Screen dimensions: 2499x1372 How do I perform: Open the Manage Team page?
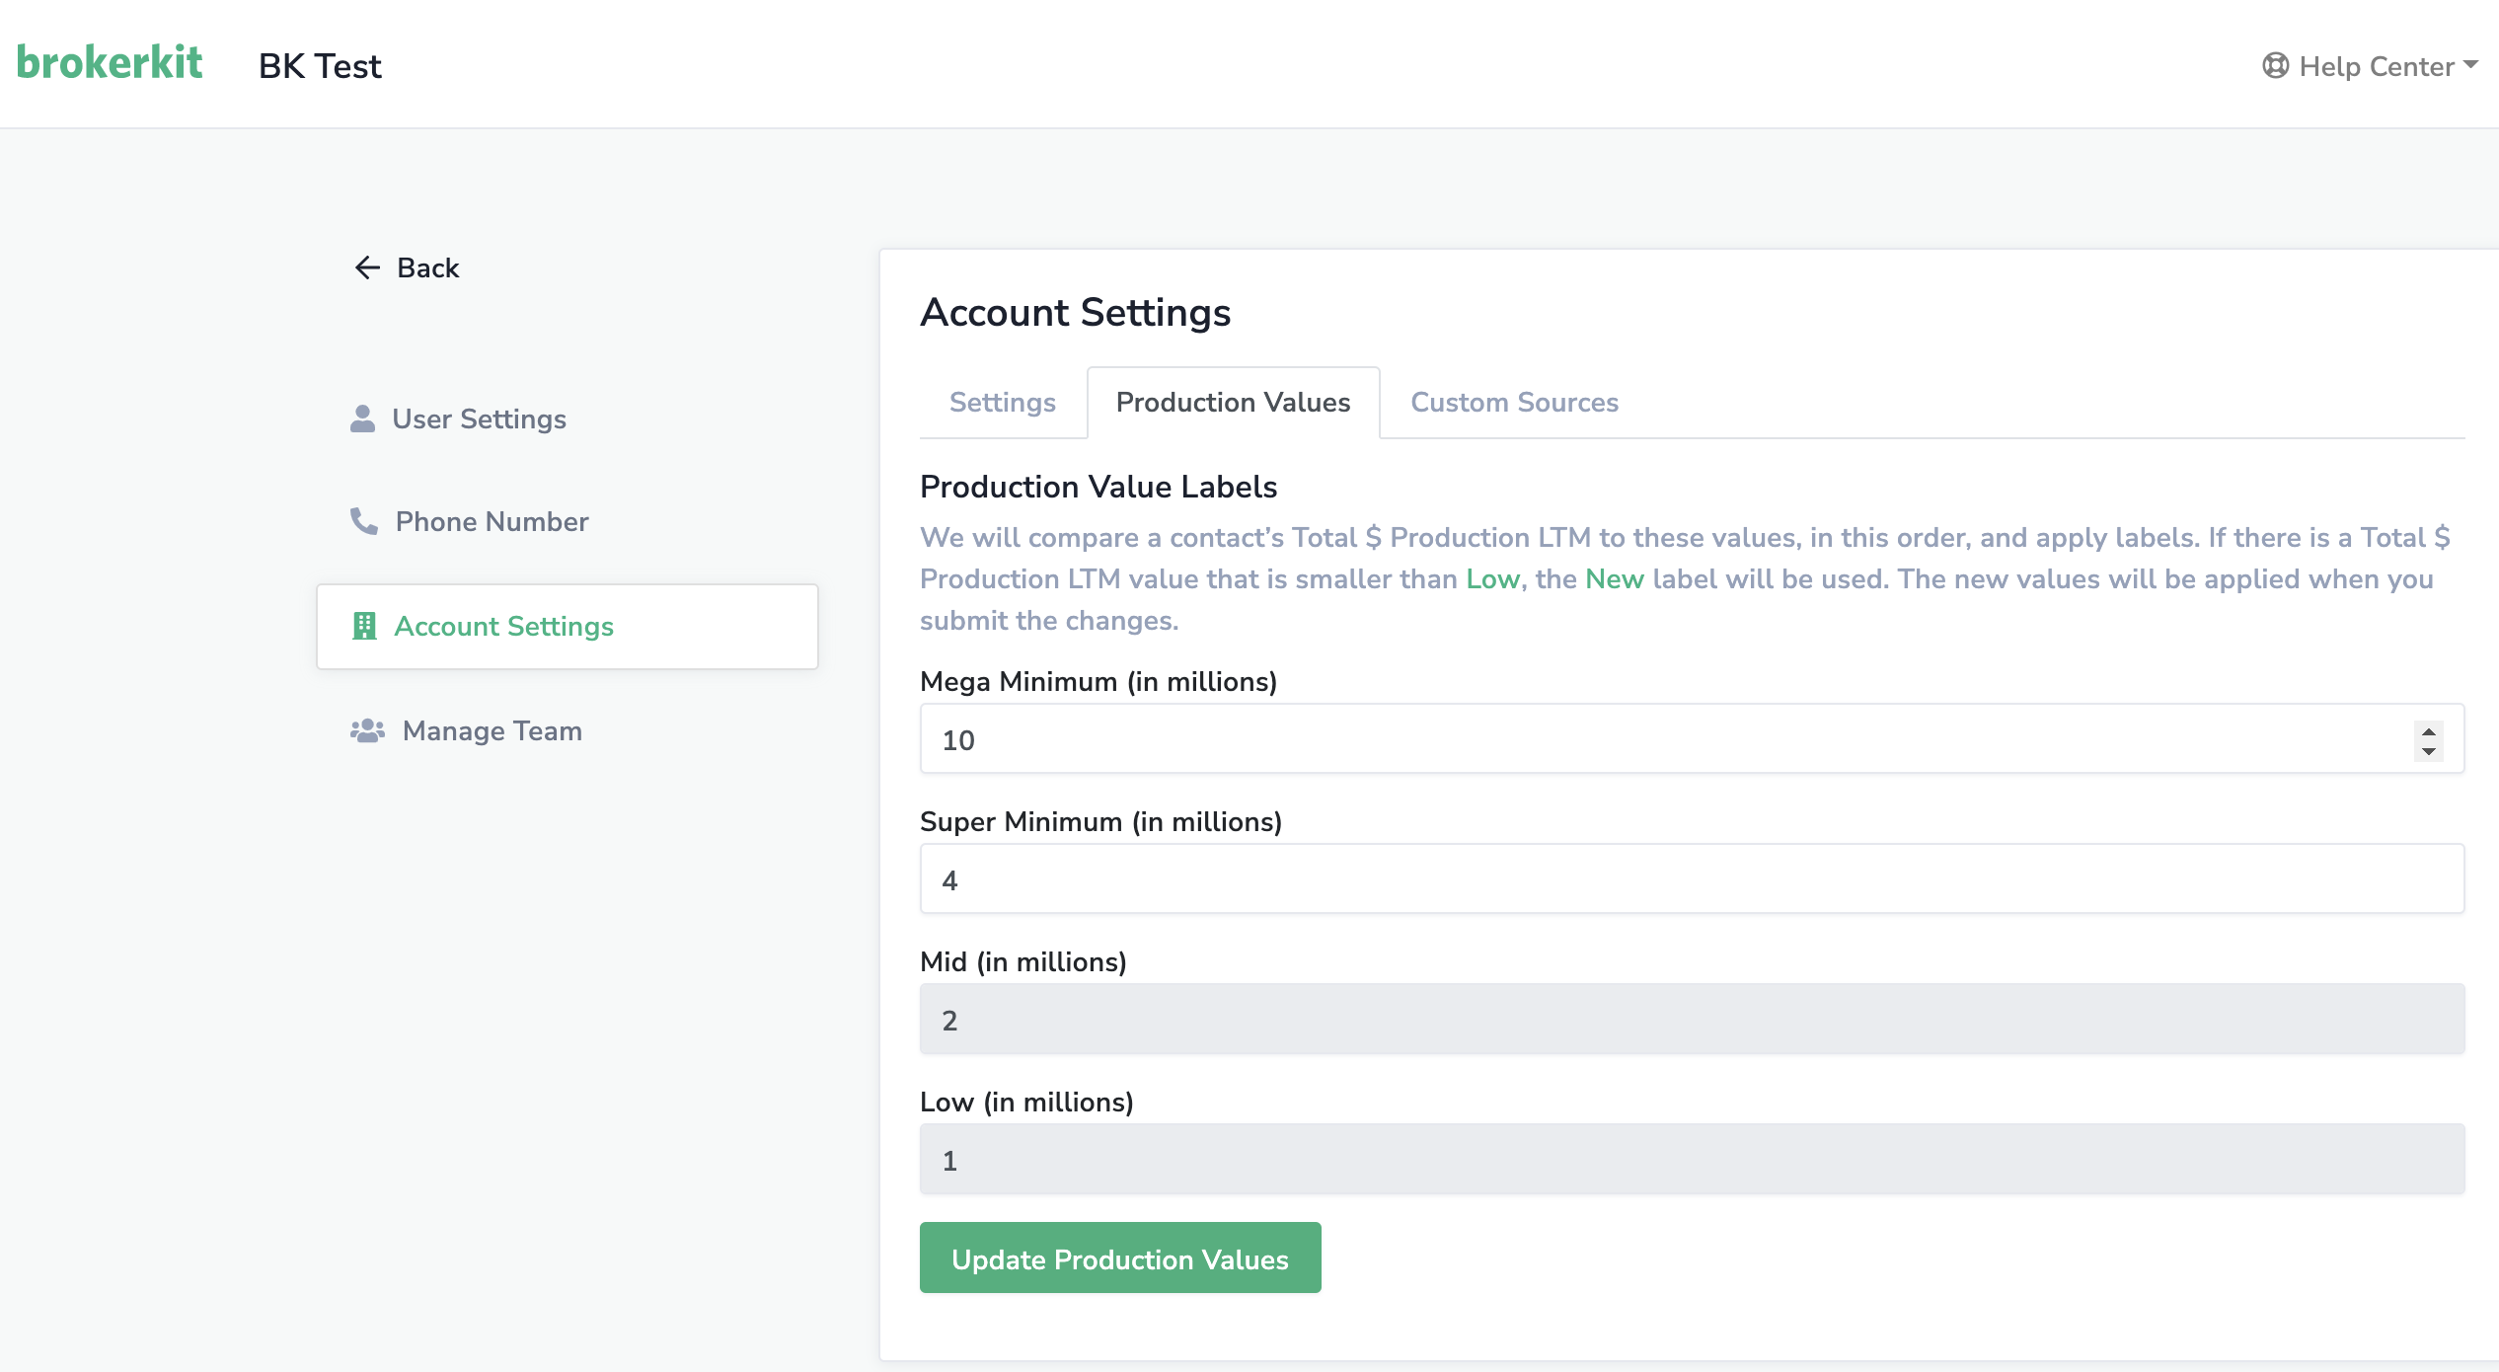492,730
